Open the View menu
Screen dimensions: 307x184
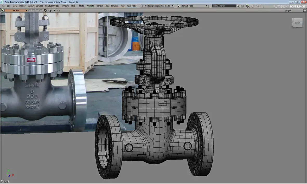15,6
